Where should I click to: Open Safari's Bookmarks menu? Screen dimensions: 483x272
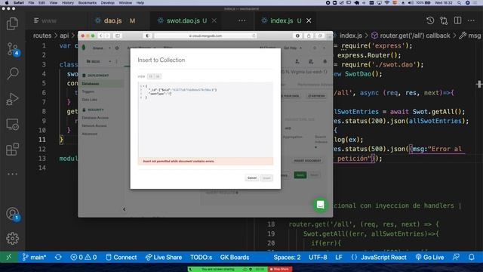pyautogui.click(x=88, y=3)
